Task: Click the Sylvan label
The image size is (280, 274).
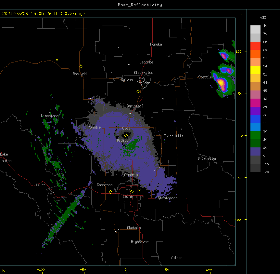Action: 127,80
